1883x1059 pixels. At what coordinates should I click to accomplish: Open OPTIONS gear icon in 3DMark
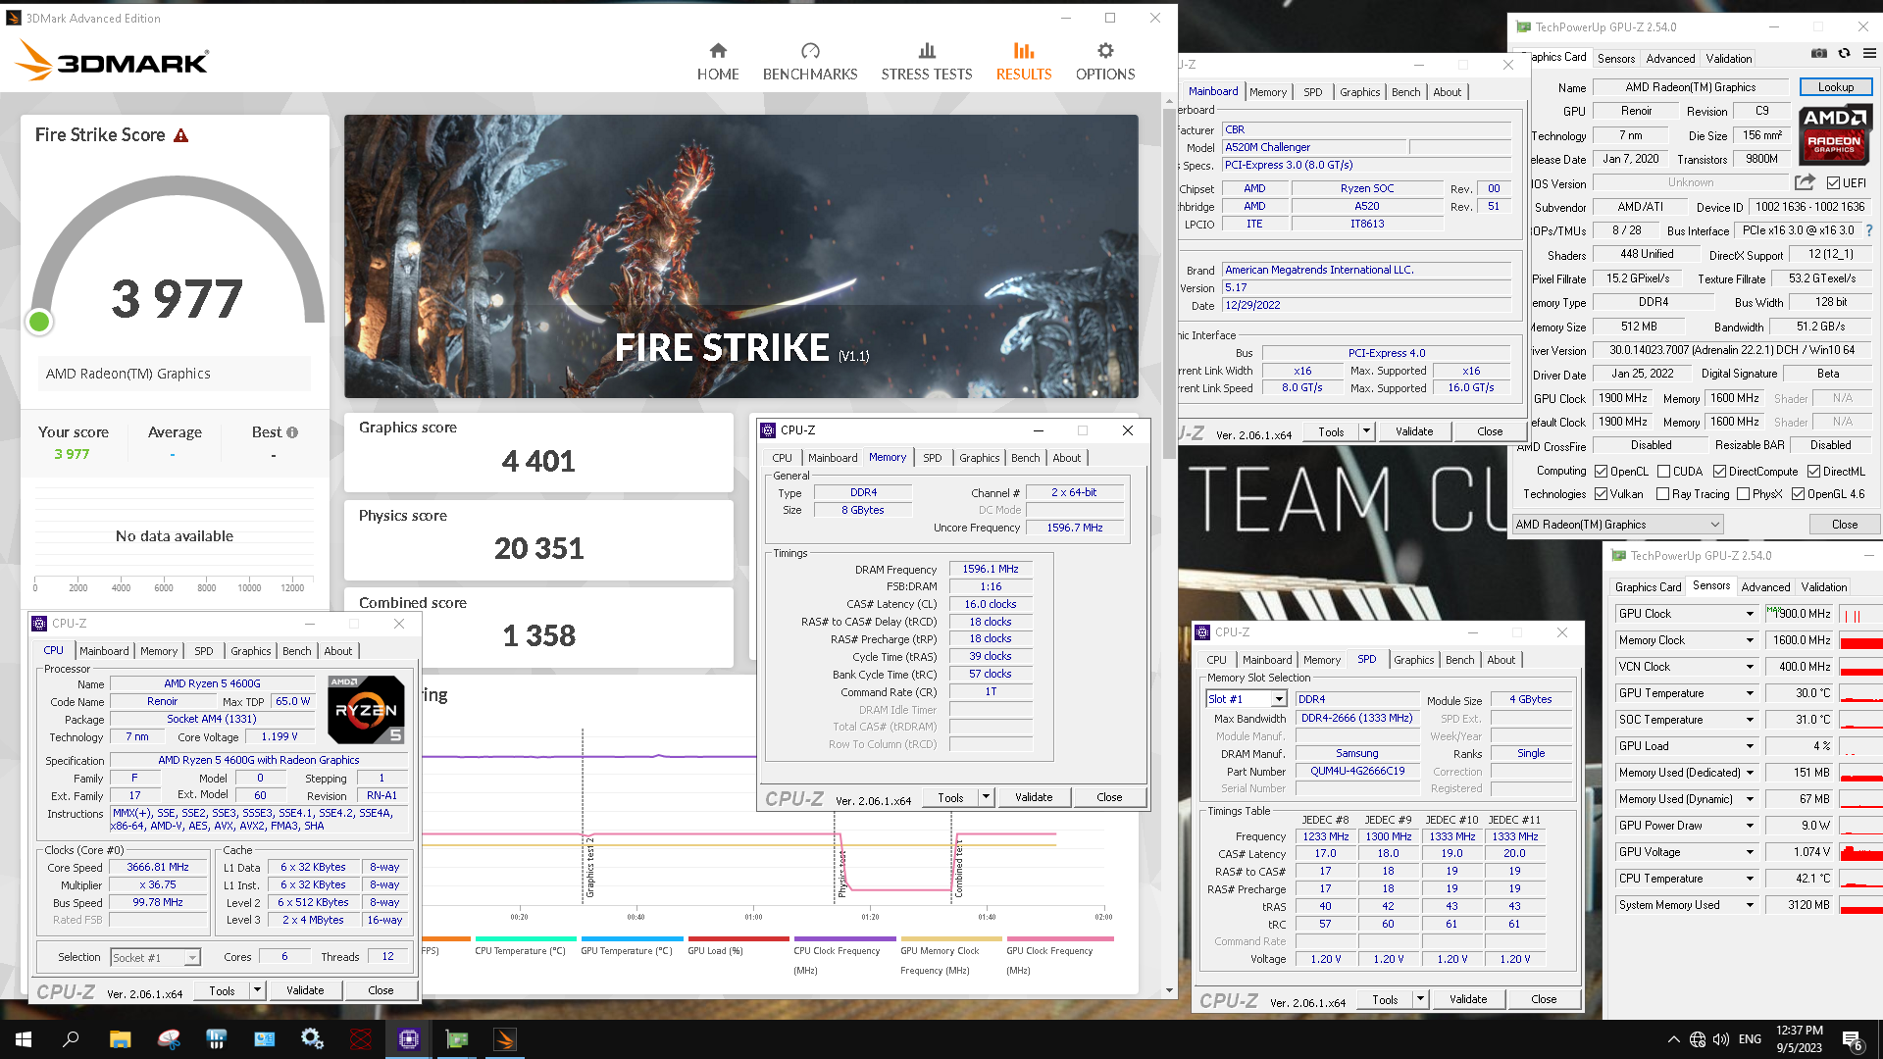click(x=1105, y=51)
